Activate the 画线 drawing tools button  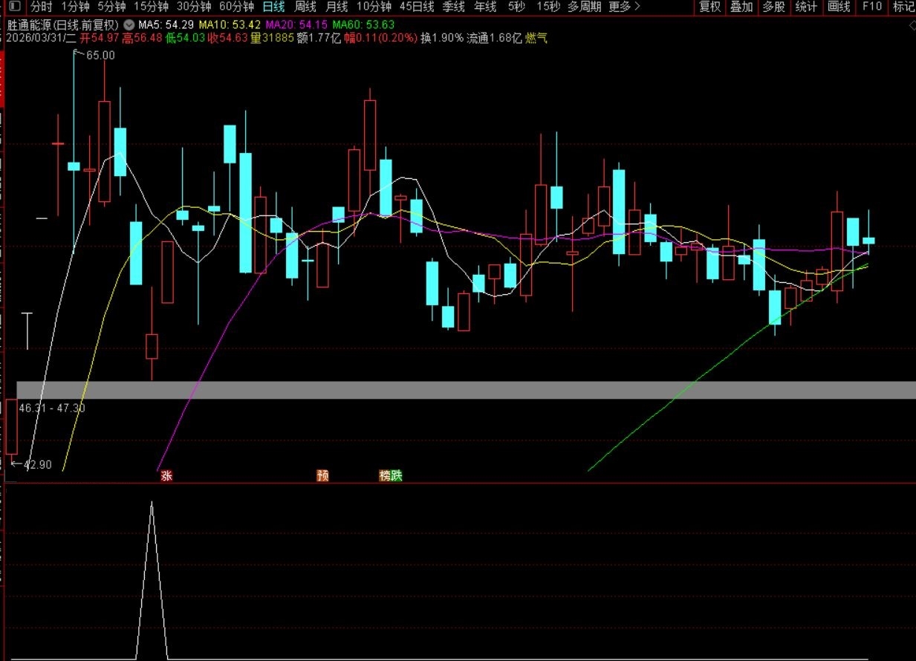pyautogui.click(x=839, y=7)
